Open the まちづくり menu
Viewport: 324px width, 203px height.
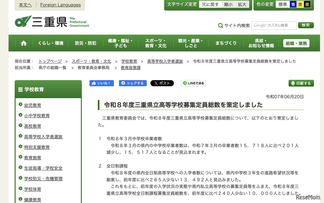tap(226, 43)
